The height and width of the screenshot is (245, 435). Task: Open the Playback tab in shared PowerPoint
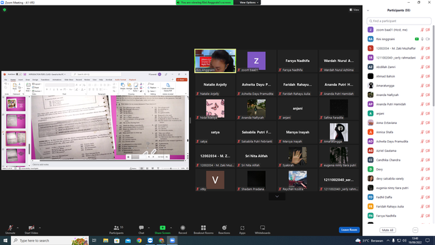coord(133,80)
